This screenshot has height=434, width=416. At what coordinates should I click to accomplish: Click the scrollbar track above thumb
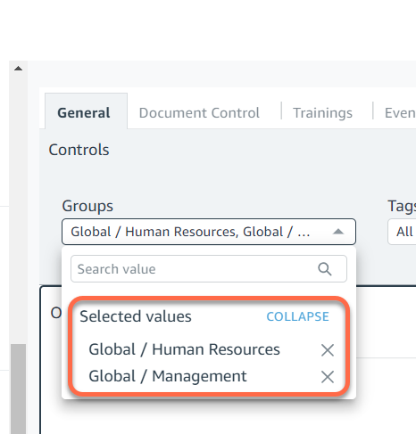[x=19, y=208]
